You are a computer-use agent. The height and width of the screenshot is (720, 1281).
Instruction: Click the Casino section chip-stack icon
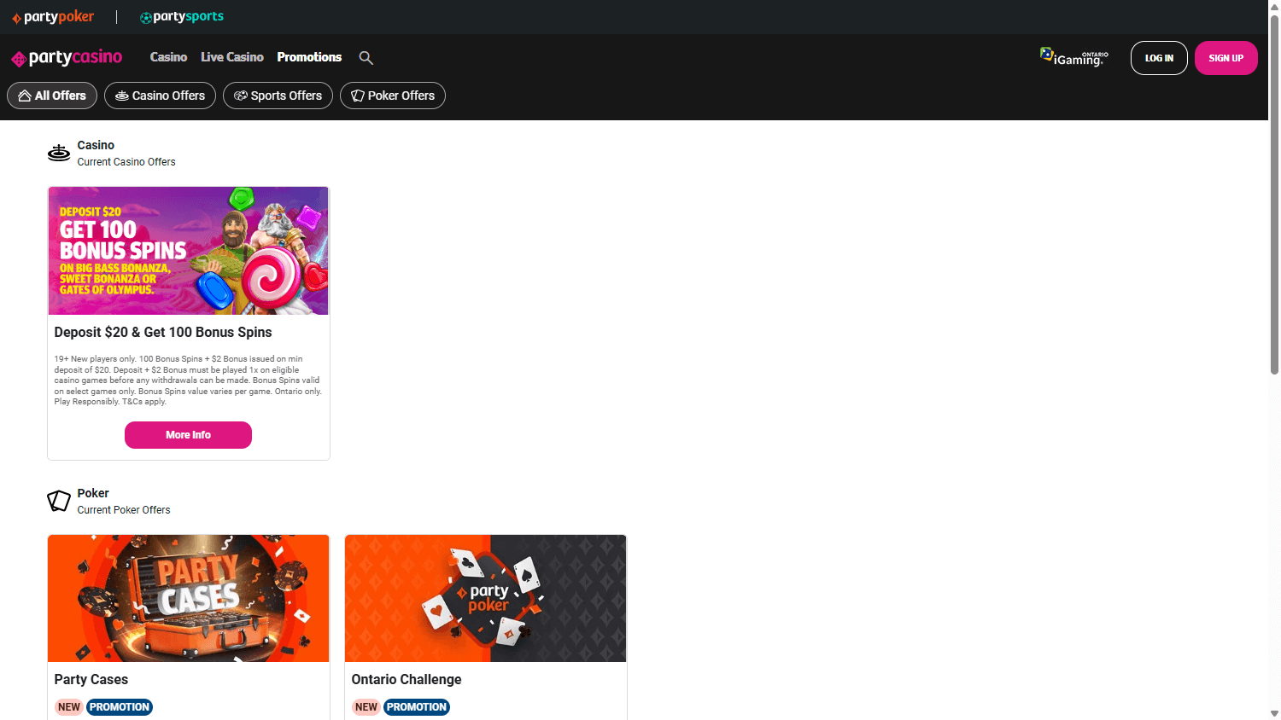coord(59,153)
